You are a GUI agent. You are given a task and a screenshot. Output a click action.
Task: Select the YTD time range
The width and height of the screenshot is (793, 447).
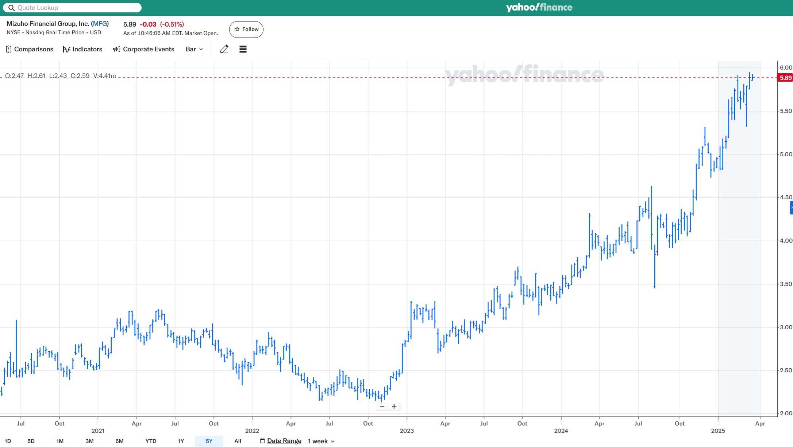[x=151, y=441]
